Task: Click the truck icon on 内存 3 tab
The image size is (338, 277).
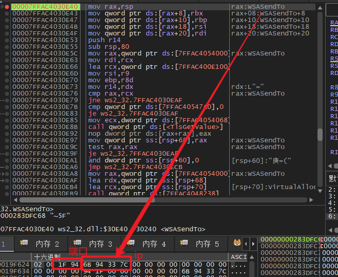Action: pos(77,243)
